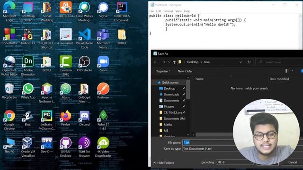Image resolution: width=303 pixels, height=170 pixels.
Task: Launch Google Chrome shortcut
Action: point(9,120)
